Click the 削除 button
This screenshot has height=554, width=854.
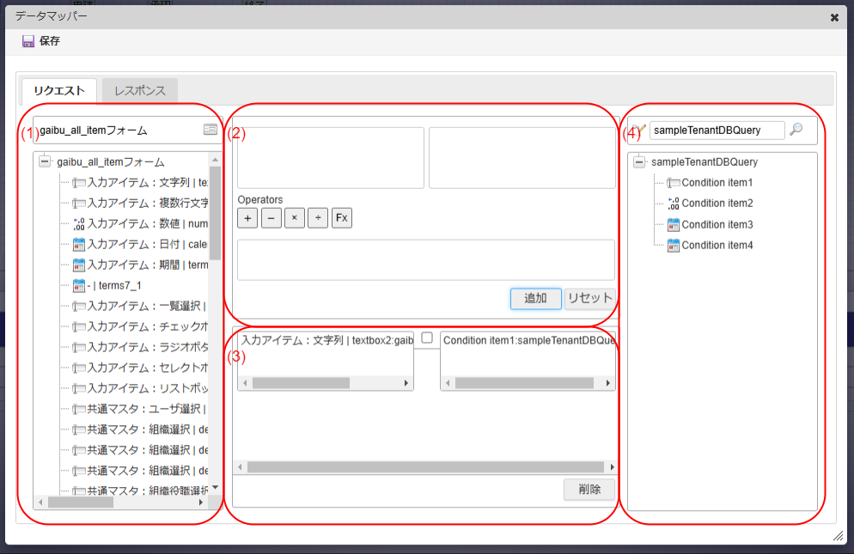pyautogui.click(x=589, y=490)
